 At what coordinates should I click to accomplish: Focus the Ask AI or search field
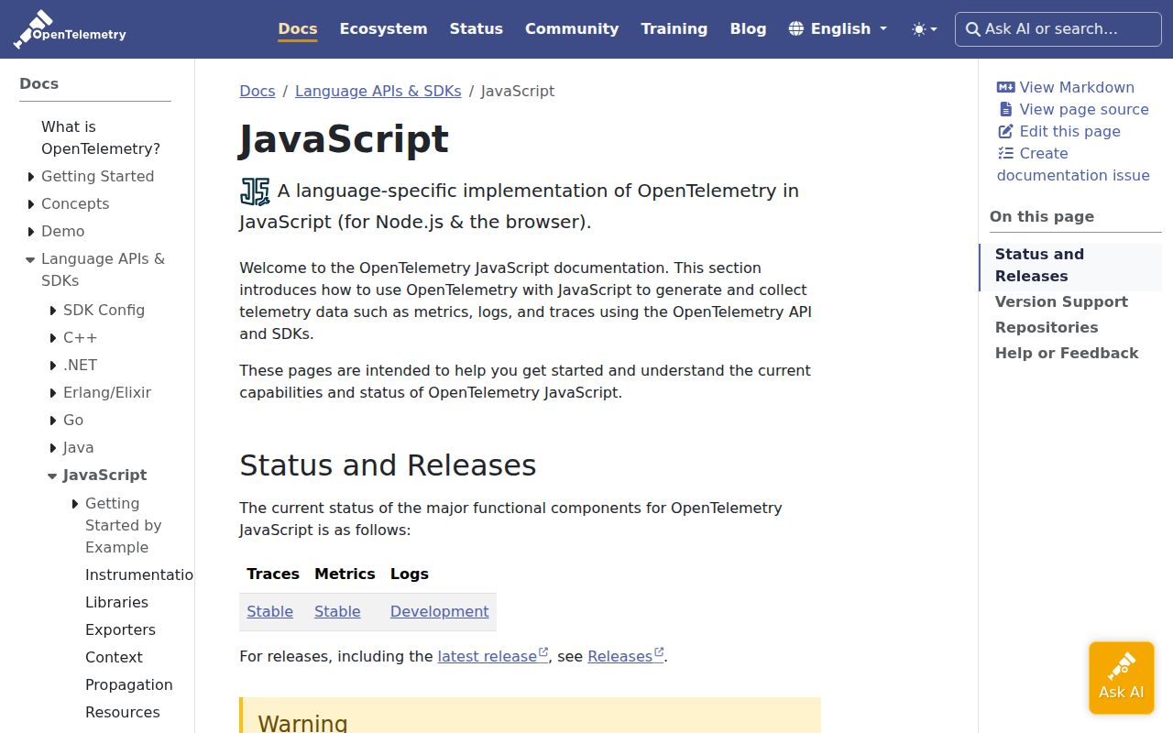tap(1058, 29)
